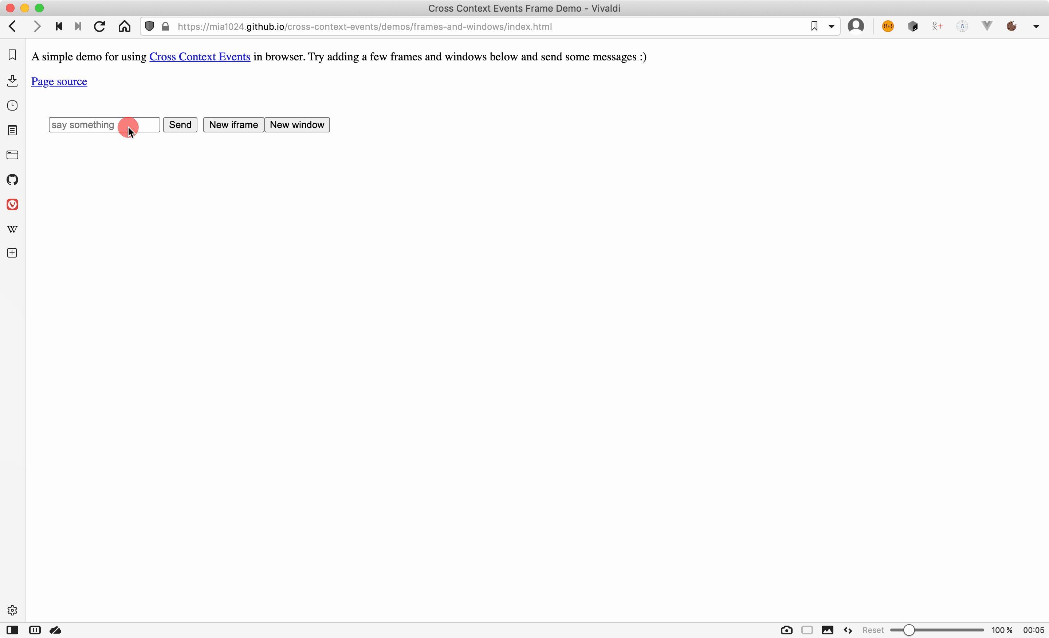Adjust the page zoom slider
Viewport: 1049px width, 638px height.
coord(908,630)
